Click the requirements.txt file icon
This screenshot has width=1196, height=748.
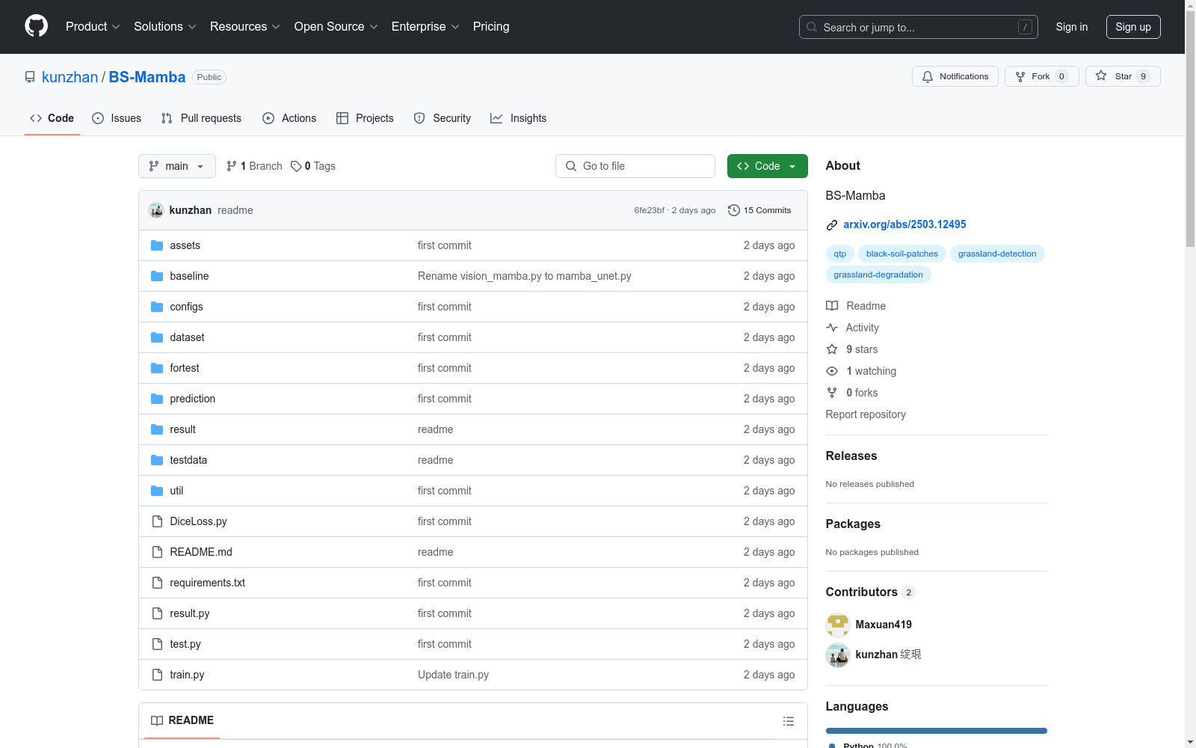[x=157, y=583]
